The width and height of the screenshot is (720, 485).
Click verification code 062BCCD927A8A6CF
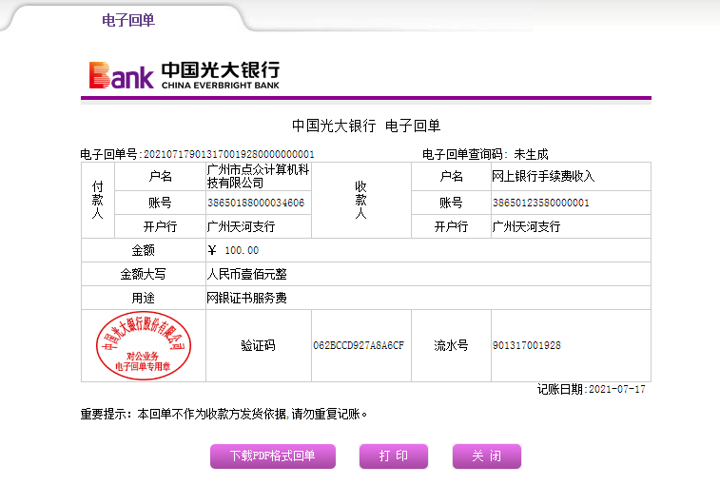(359, 345)
